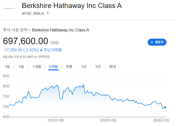Viewport: 176px width, 126px height.
Task: Click the downward arrow next to -2.42%
Action: [41, 50]
